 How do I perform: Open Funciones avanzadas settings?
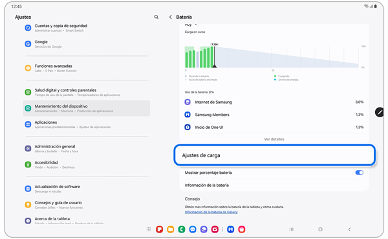[x=87, y=68]
